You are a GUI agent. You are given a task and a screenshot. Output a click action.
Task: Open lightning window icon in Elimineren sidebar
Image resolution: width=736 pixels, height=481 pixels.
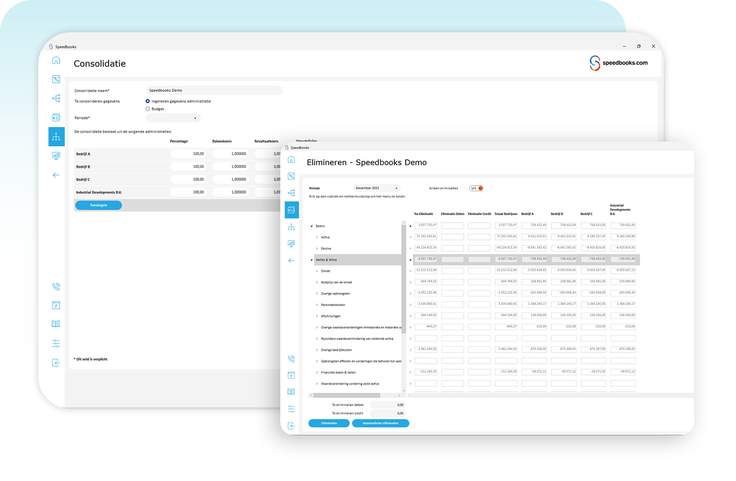click(291, 375)
